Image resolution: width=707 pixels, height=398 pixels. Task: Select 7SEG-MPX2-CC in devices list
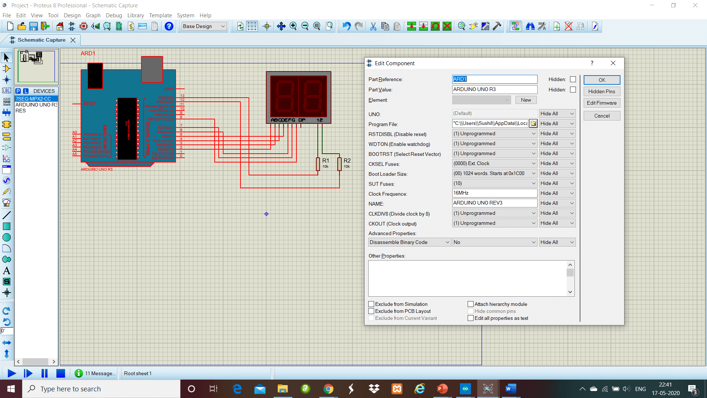click(36, 99)
